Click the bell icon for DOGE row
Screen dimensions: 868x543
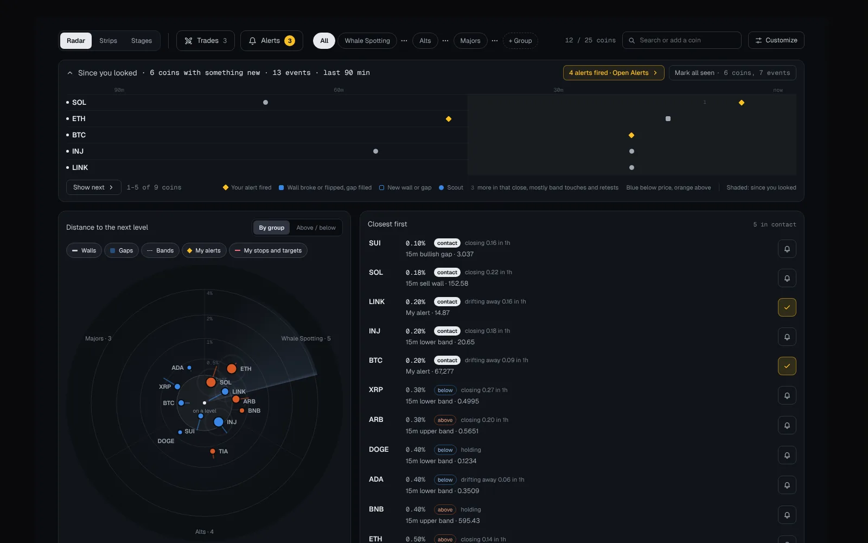(x=787, y=455)
